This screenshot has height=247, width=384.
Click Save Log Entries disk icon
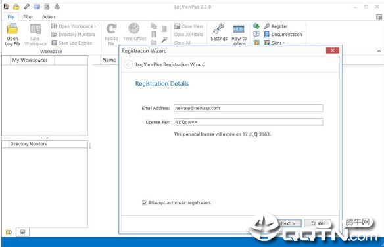pyautogui.click(x=54, y=43)
